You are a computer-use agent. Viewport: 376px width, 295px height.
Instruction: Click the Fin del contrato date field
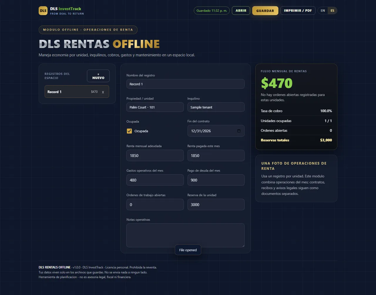(216, 131)
